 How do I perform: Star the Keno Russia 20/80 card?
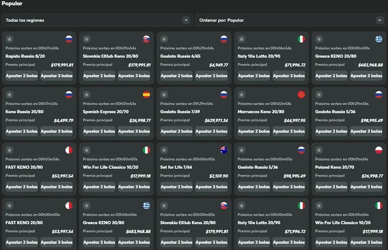click(x=9, y=94)
